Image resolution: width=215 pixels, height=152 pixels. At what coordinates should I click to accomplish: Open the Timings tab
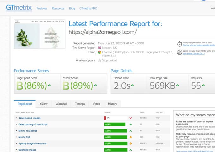click(x=80, y=104)
